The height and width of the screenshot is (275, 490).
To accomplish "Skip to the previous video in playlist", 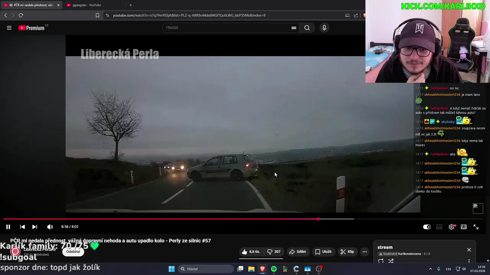I will coord(22,227).
